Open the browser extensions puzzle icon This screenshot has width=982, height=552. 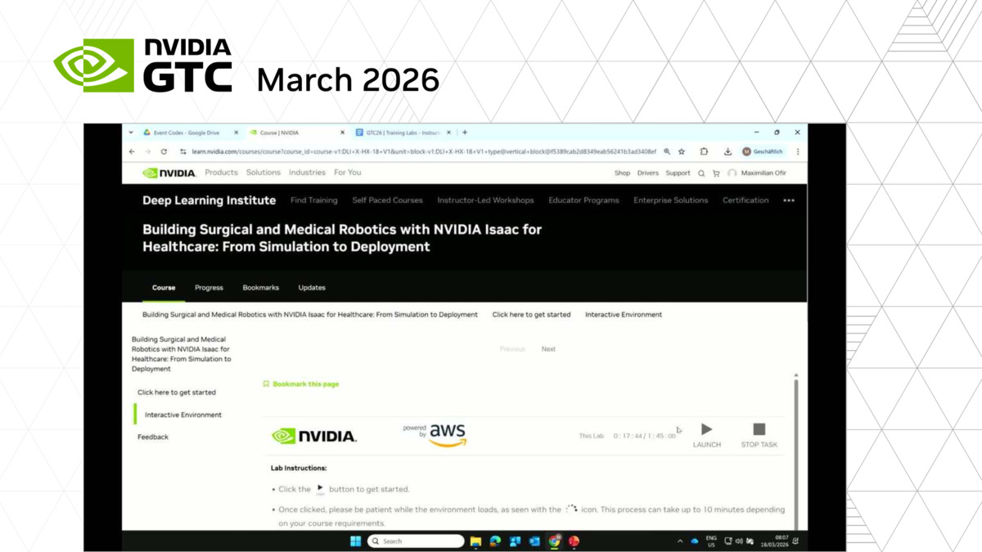(704, 151)
